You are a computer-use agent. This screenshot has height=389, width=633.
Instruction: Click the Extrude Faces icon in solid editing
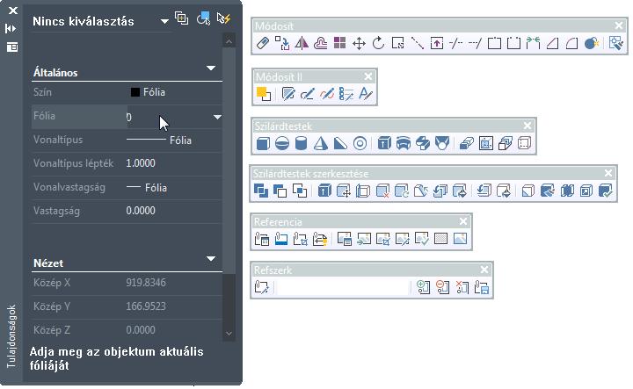click(324, 191)
